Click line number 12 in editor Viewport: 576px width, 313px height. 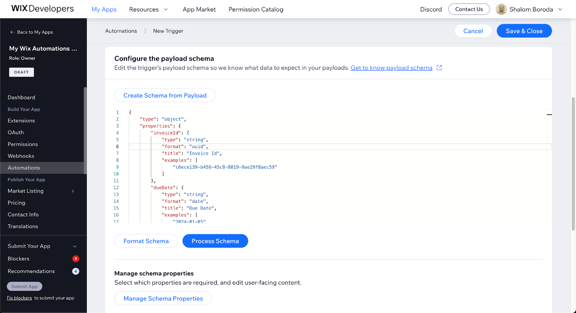coord(116,188)
